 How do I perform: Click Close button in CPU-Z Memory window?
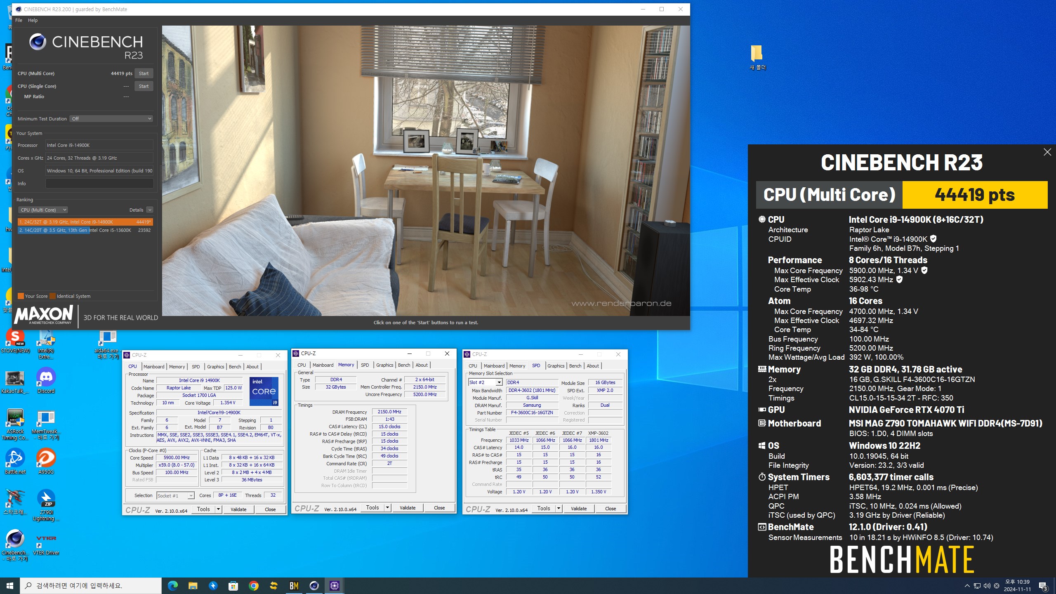pyautogui.click(x=439, y=508)
